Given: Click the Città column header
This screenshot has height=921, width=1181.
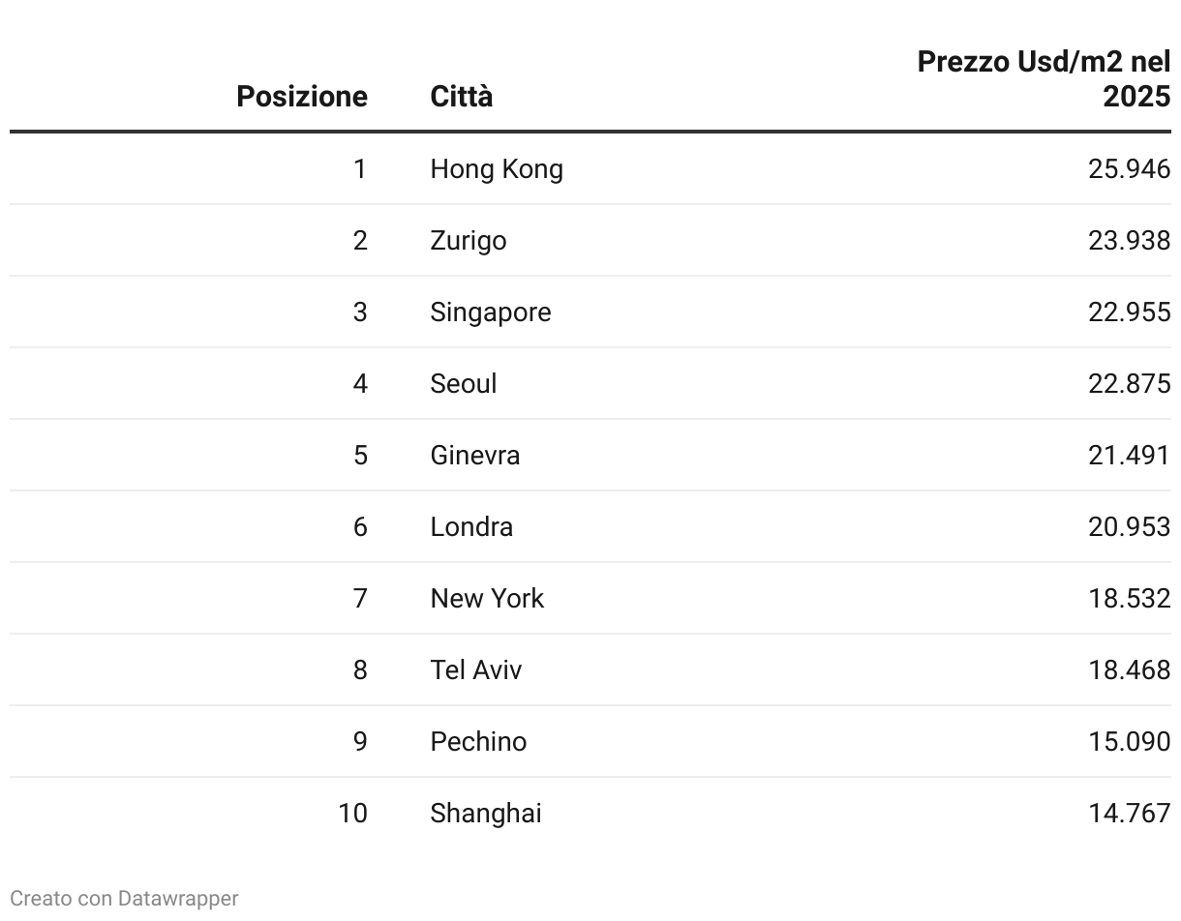Looking at the screenshot, I should coord(462,97).
